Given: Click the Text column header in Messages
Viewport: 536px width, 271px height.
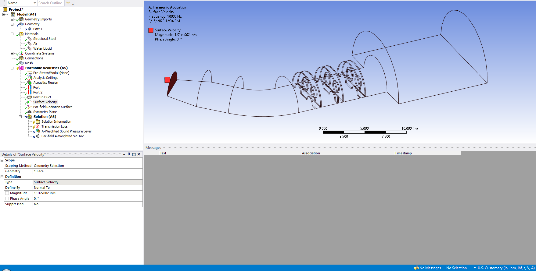Looking at the screenshot, I should 230,153.
